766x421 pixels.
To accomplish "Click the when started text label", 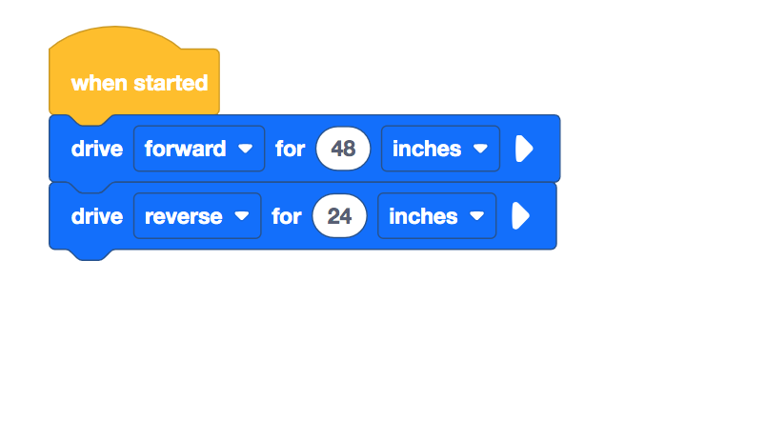I will (139, 83).
